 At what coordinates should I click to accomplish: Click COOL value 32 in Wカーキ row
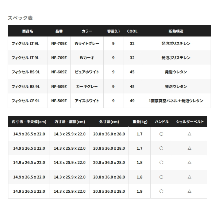pos(132,58)
